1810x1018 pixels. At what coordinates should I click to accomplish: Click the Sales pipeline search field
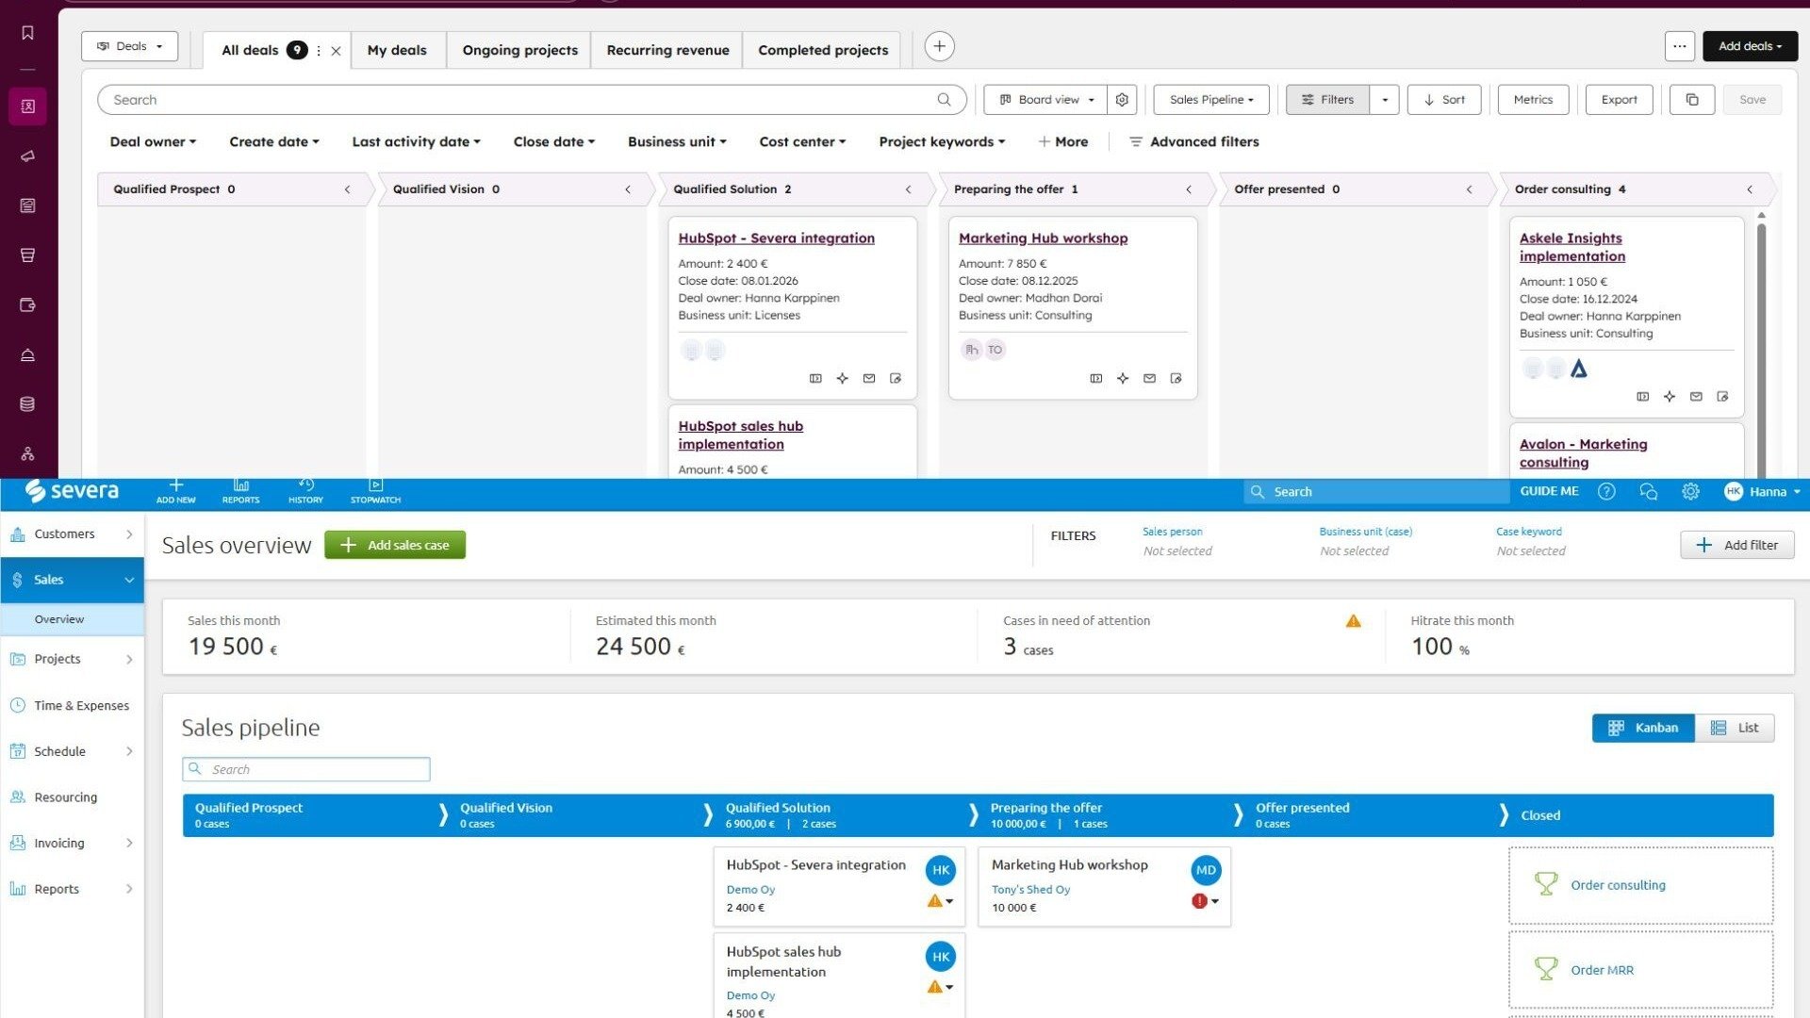coord(305,769)
